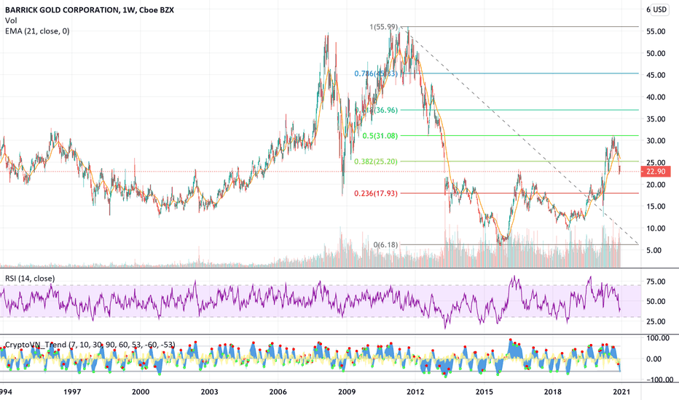Image resolution: width=679 pixels, height=400 pixels.
Task: Click the trend 0.00 axis label
Action: click(x=654, y=359)
